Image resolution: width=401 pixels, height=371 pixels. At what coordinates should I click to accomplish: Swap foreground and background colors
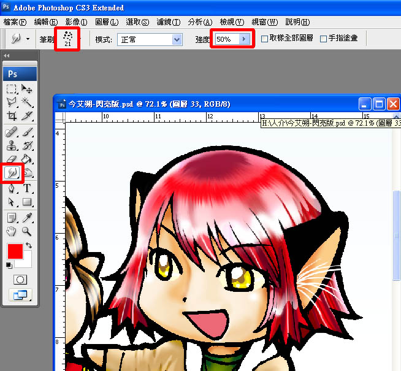29,245
